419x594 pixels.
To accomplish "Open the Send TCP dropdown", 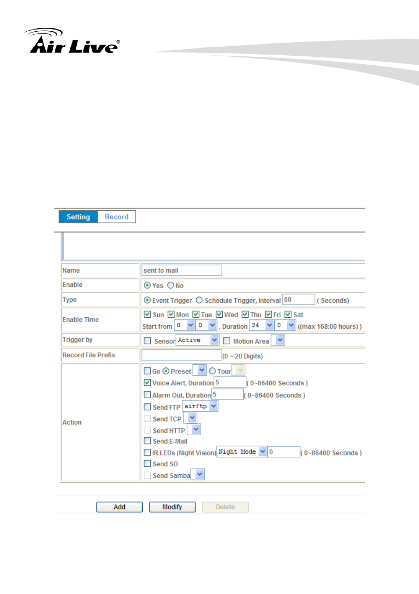I will [x=190, y=418].
